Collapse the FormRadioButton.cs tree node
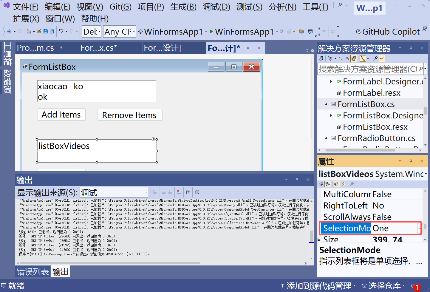The image size is (430, 292). coord(326,138)
